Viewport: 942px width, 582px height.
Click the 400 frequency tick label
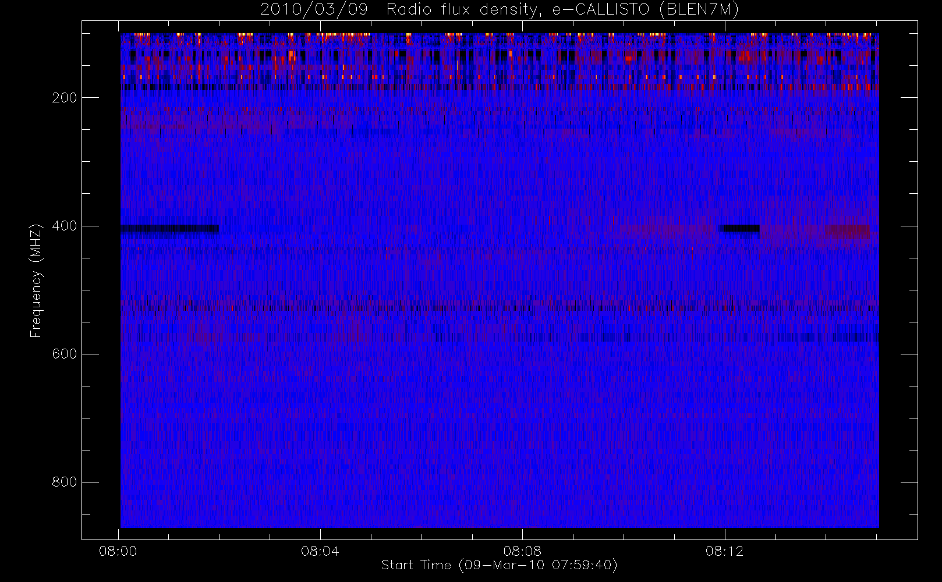click(65, 226)
